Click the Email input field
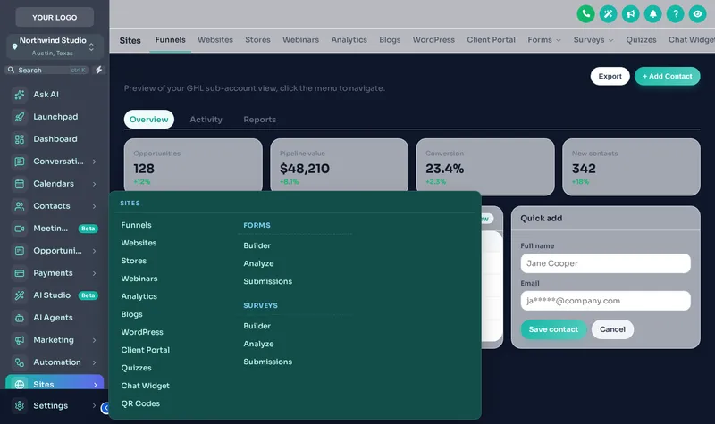Image resolution: width=715 pixels, height=424 pixels. point(605,301)
